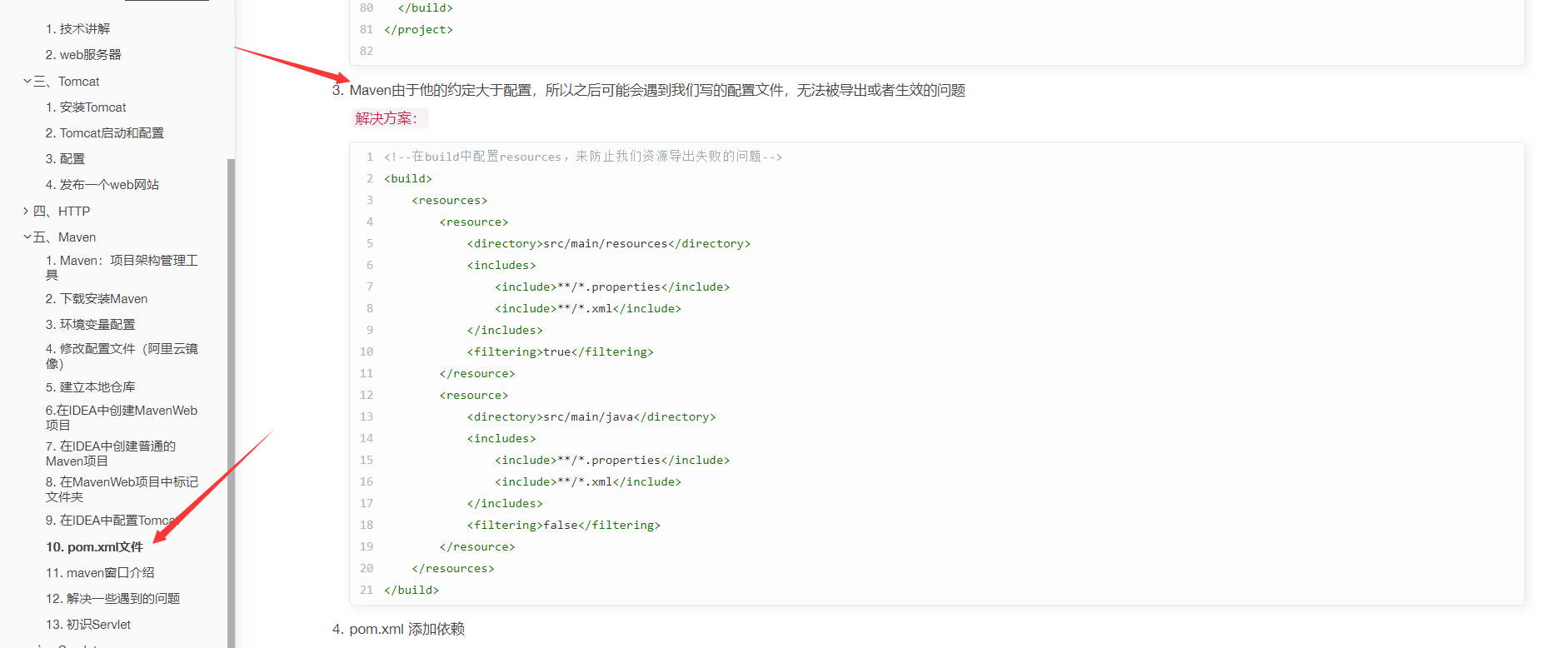Open 4. 修改配置文件（阿里云镜像）

pos(122,356)
